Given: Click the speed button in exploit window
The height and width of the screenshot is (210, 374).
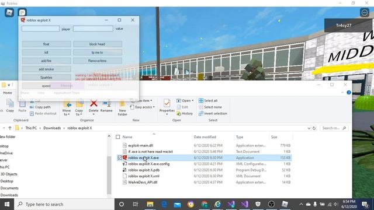Looking at the screenshot, I should pos(47,86).
